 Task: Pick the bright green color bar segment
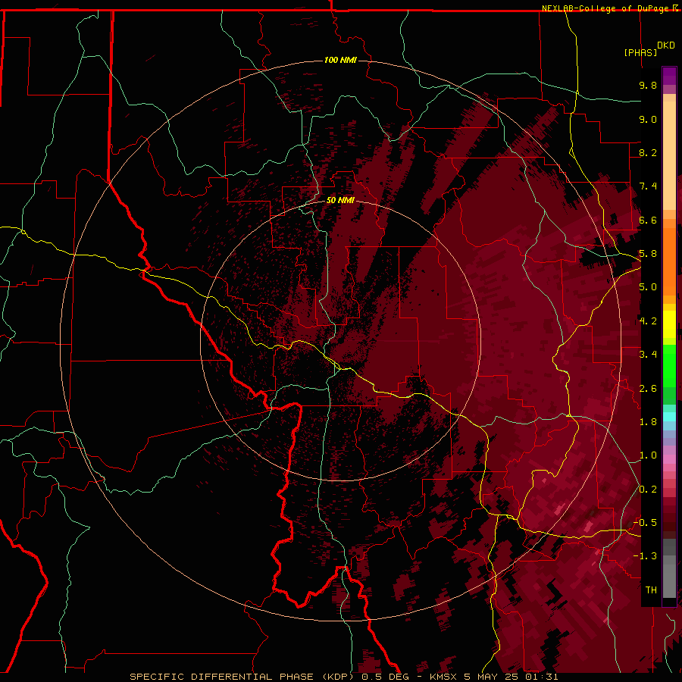pyautogui.click(x=669, y=365)
